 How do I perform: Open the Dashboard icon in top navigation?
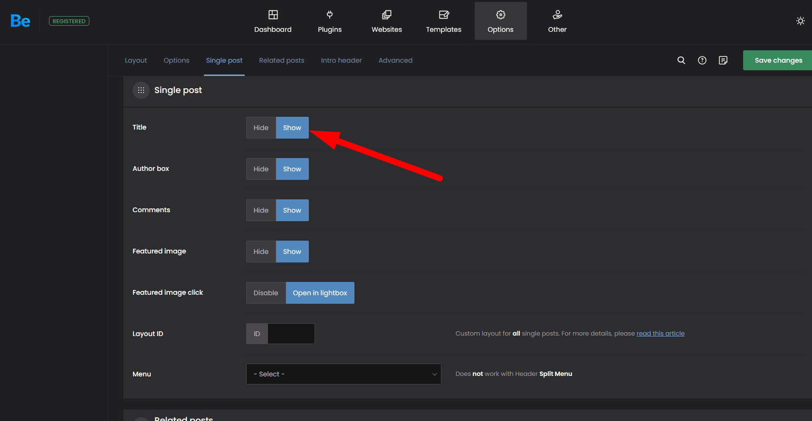(273, 15)
